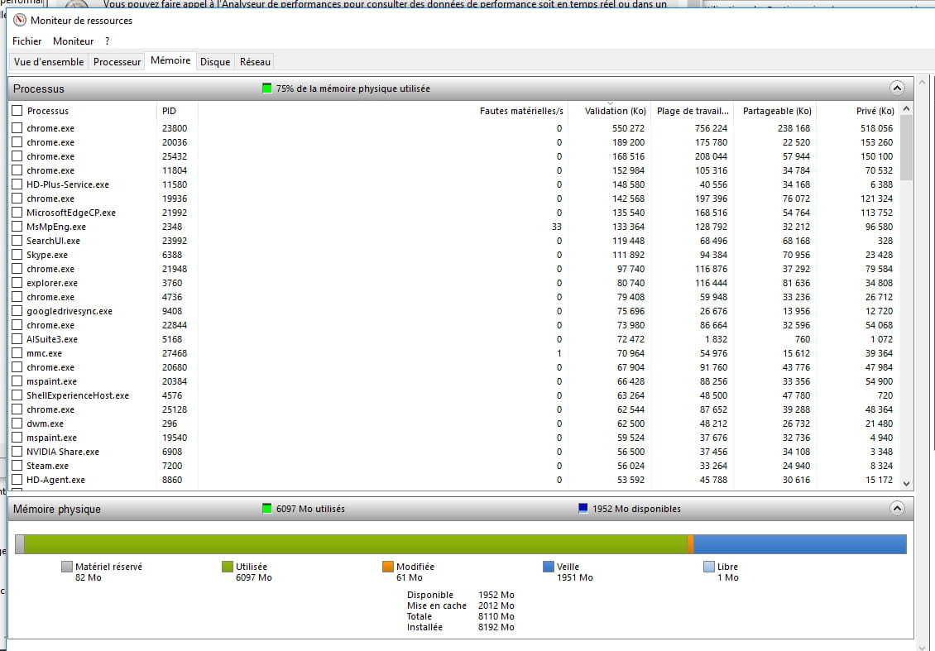This screenshot has width=935, height=651.
Task: Switch to the Processeur tab
Action: [117, 62]
